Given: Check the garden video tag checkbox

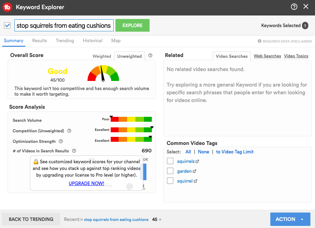Looking at the screenshot, I should 170,171.
